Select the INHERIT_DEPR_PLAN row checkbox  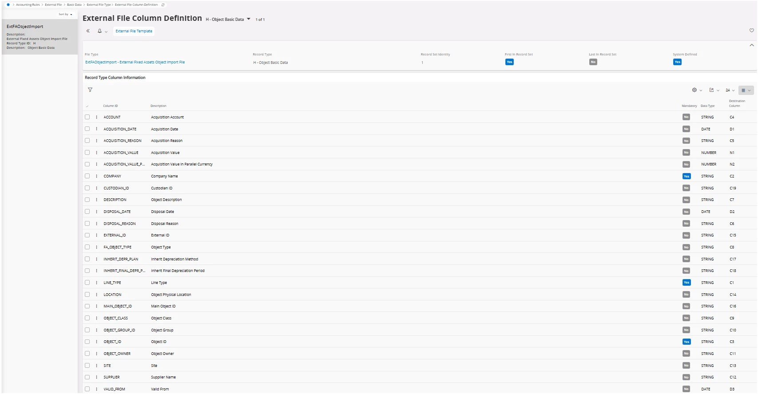[x=87, y=259]
